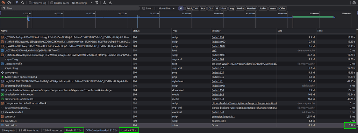
Task: Open Network settings gear icon
Action: click(x=354, y=3)
